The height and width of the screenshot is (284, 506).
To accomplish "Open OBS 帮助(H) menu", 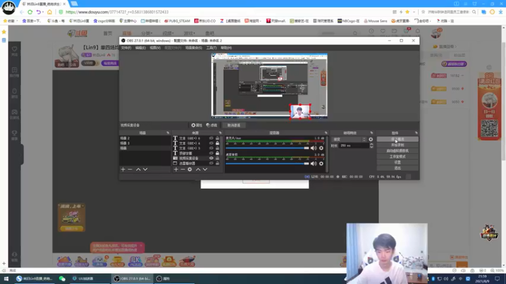I will (x=226, y=48).
